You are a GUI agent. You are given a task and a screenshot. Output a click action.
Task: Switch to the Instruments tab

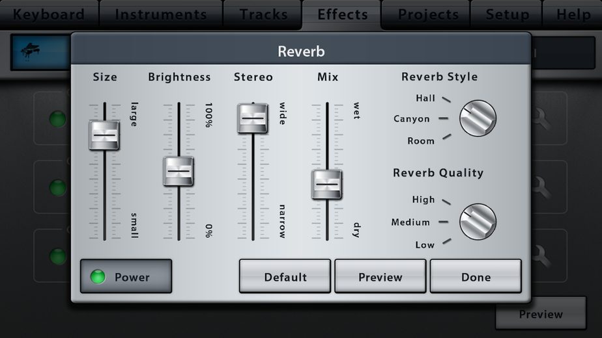pyautogui.click(x=162, y=14)
